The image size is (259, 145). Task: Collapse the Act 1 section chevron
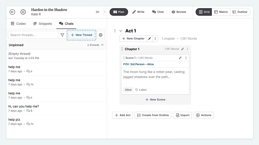(121, 31)
